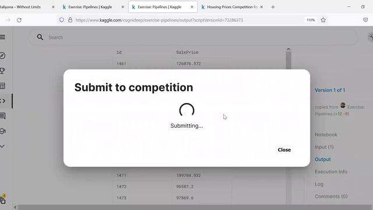Open Discussions chat icon in sidebar

tap(2, 116)
